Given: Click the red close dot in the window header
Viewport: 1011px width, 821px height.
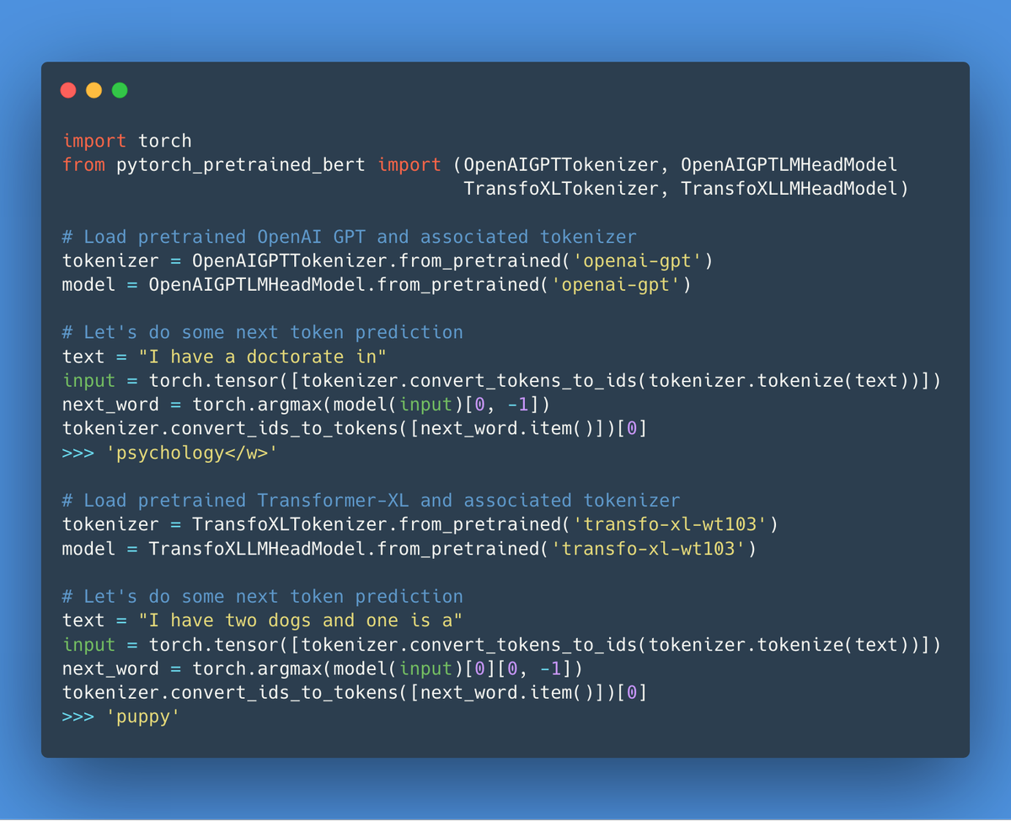Looking at the screenshot, I should (68, 90).
